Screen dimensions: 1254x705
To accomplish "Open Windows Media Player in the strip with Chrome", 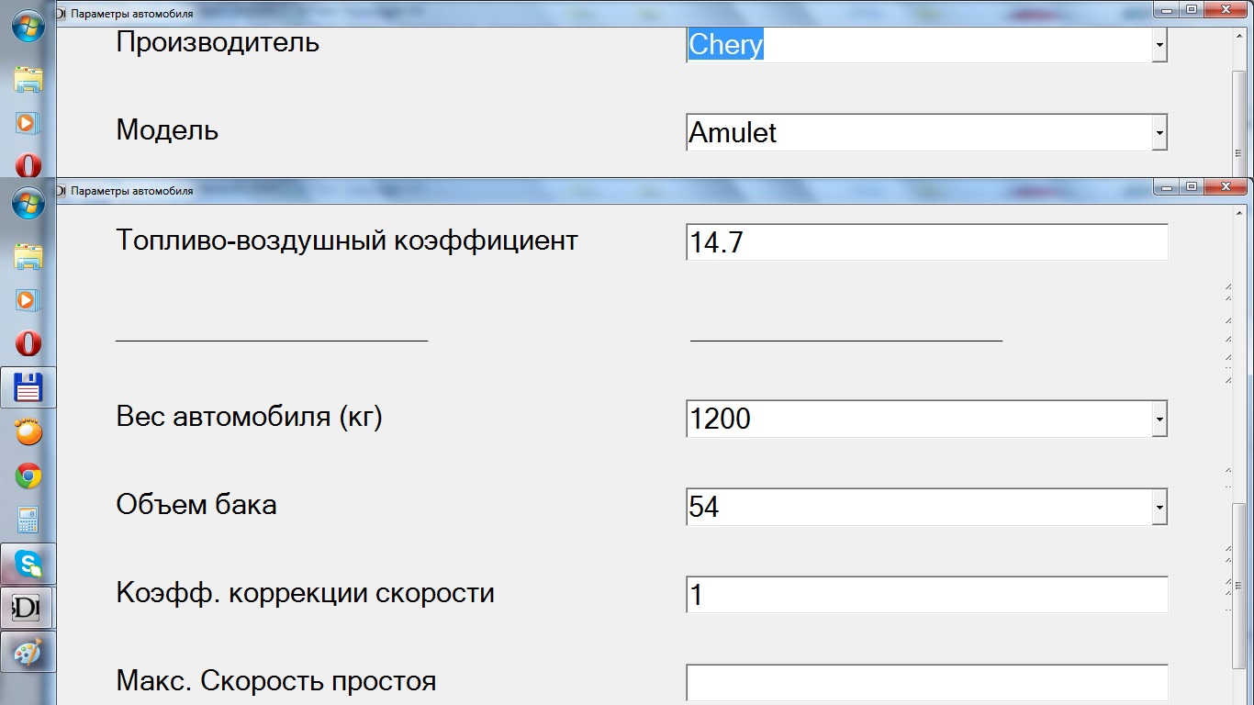I will pos(28,299).
